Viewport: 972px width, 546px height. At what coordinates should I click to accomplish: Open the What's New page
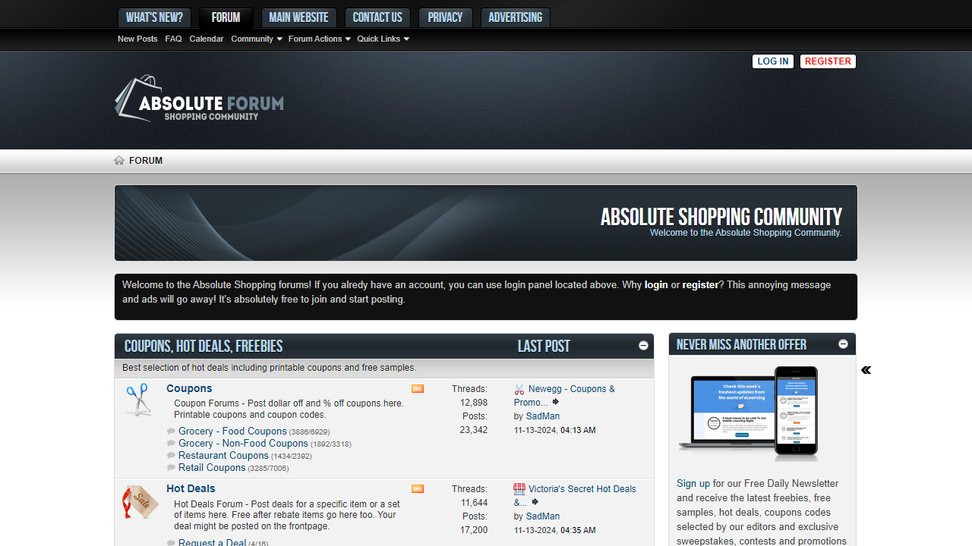pyautogui.click(x=154, y=17)
